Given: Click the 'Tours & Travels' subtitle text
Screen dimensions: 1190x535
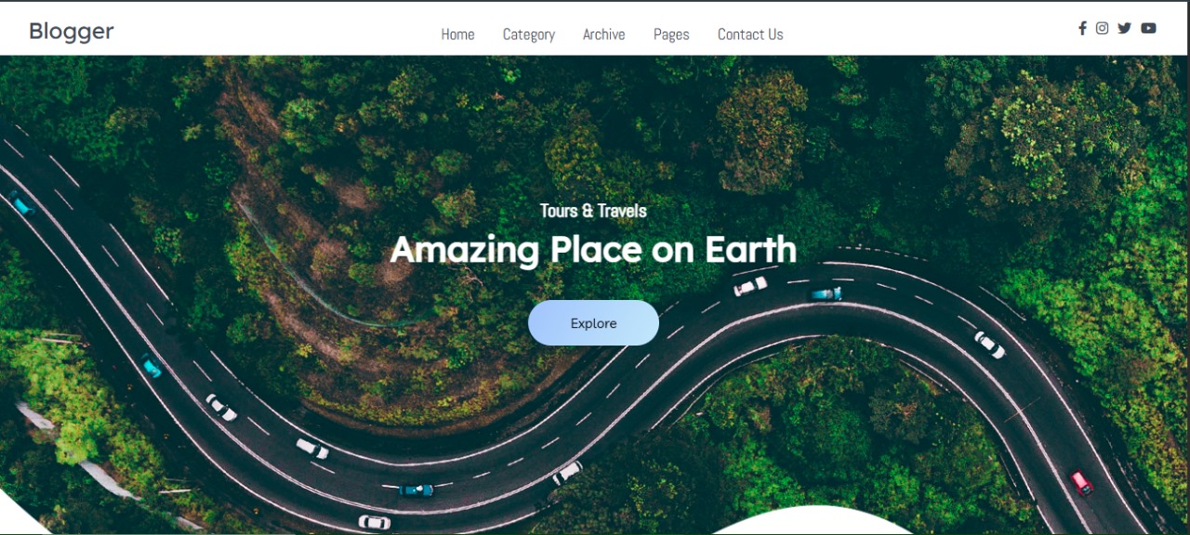Looking at the screenshot, I should 593,211.
